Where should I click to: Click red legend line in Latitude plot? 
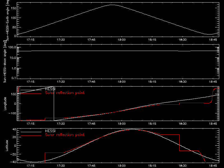click(x=31, y=136)
